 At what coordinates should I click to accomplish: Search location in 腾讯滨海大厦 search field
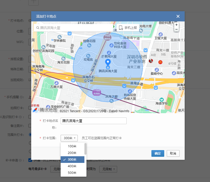(73, 28)
